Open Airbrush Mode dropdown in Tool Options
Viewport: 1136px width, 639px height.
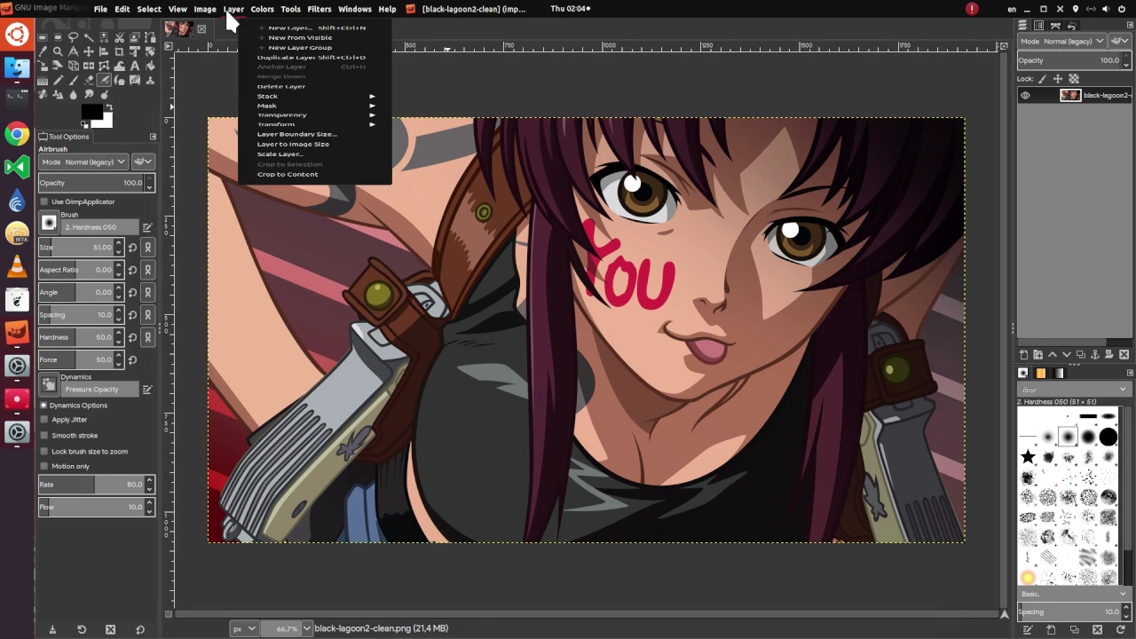tap(84, 162)
